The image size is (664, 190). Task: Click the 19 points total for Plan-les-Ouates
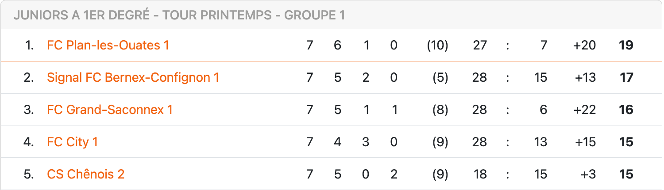coord(626,45)
